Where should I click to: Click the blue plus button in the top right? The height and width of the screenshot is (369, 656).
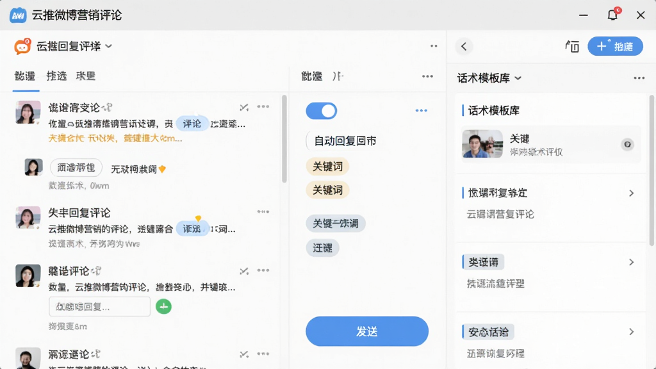(x=616, y=46)
